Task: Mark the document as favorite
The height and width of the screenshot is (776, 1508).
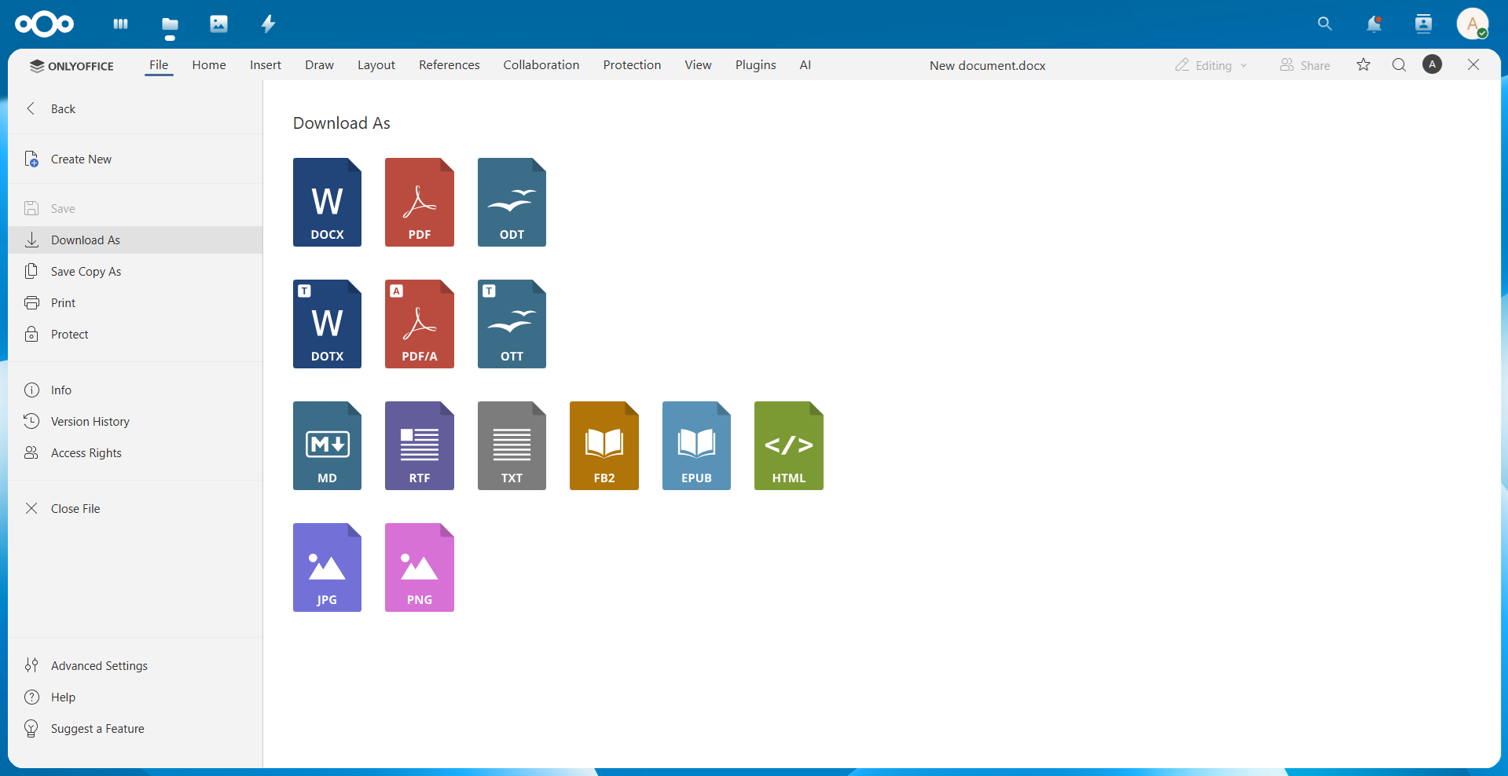Action: [x=1363, y=64]
